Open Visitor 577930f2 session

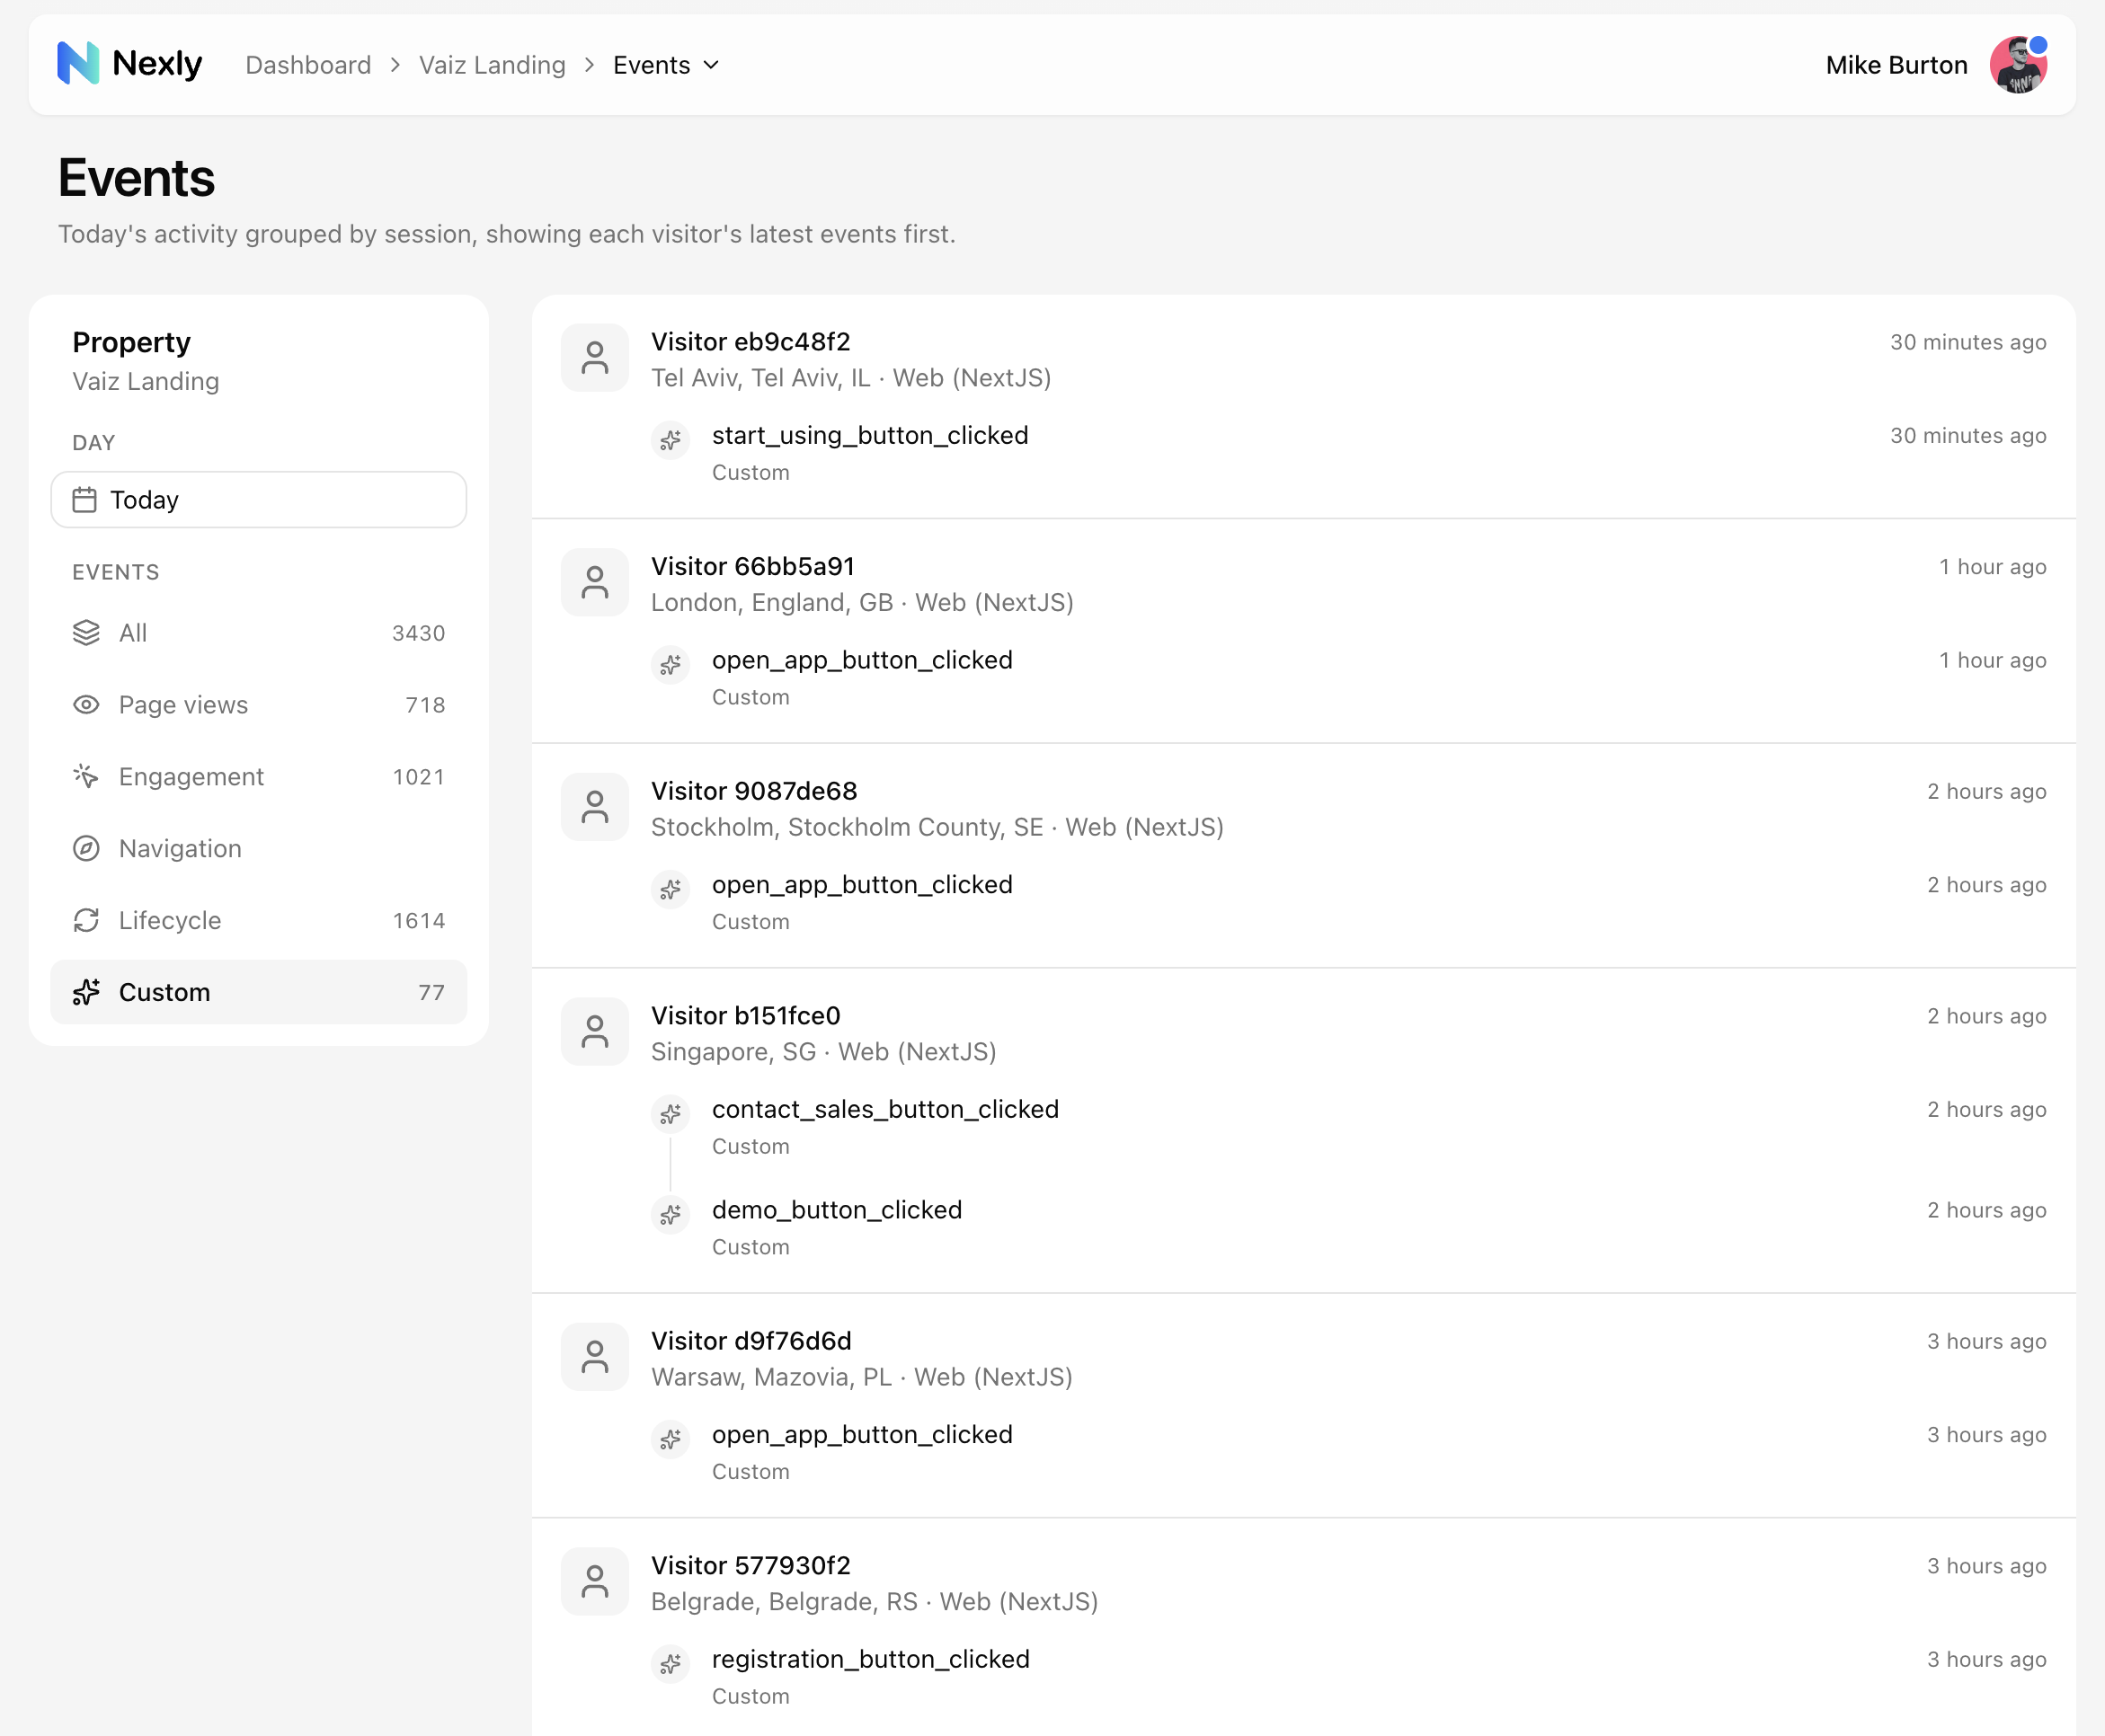[x=751, y=1566]
